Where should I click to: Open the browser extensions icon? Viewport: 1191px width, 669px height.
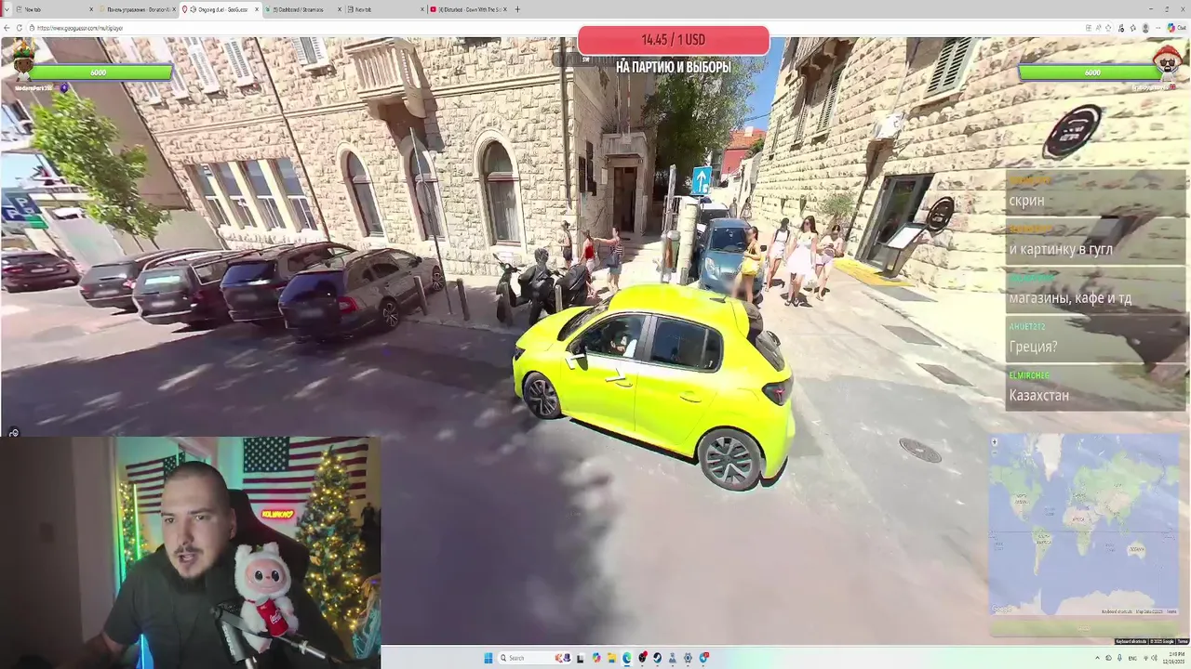click(1132, 28)
